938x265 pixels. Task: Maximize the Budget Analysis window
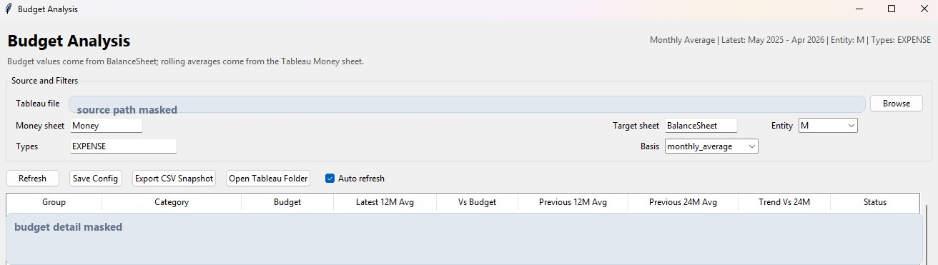(892, 9)
